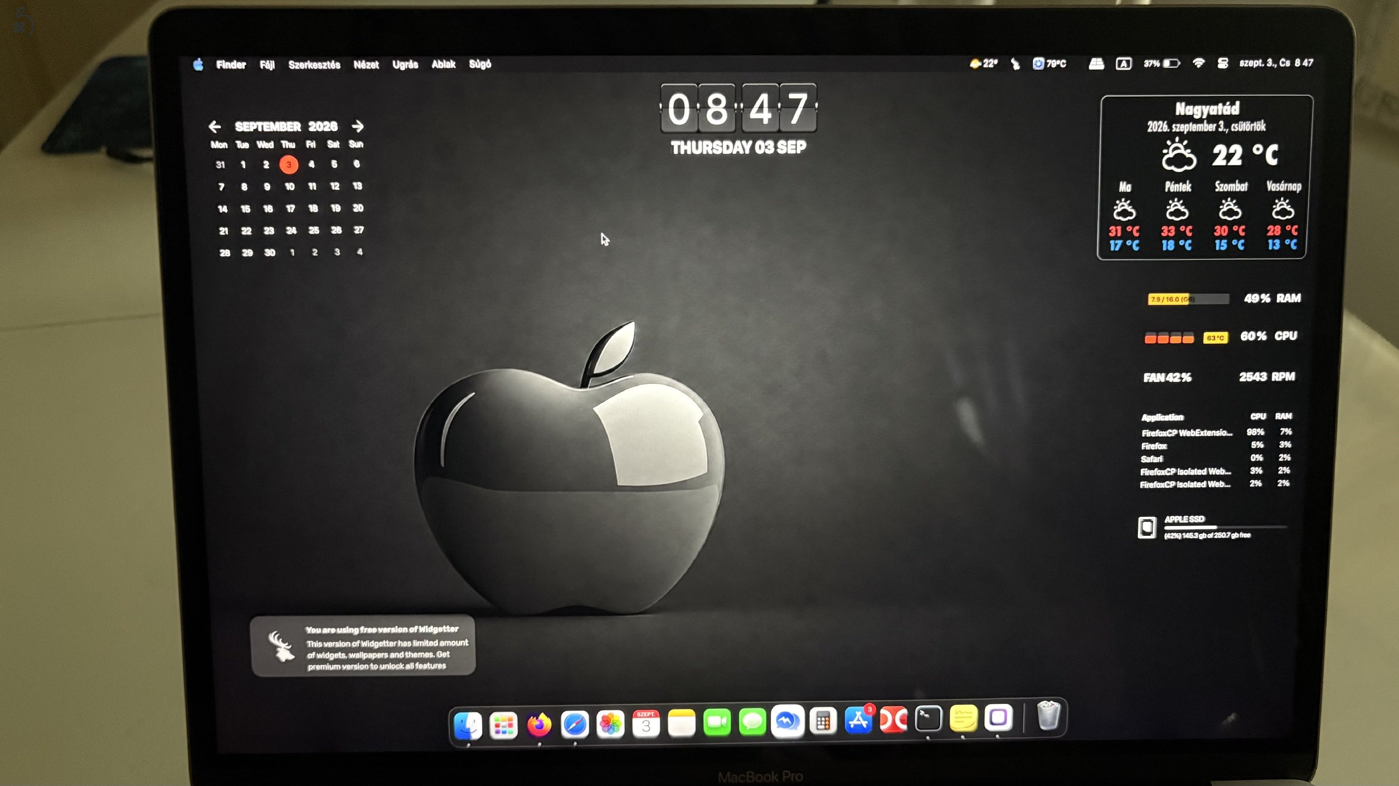Open Terminal from the Dock
The height and width of the screenshot is (786, 1399).
(x=928, y=719)
